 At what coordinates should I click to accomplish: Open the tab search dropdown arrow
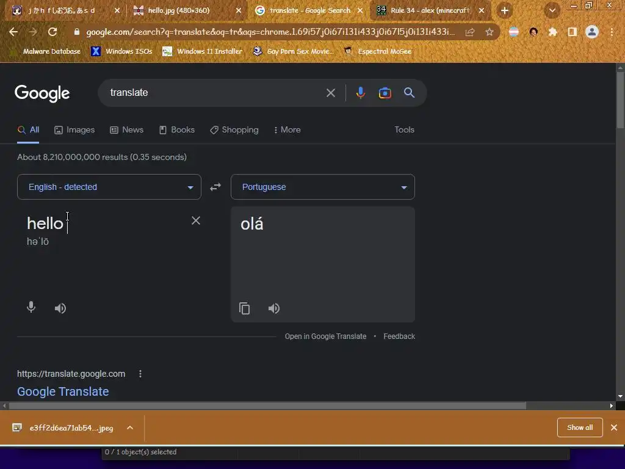pyautogui.click(x=552, y=10)
